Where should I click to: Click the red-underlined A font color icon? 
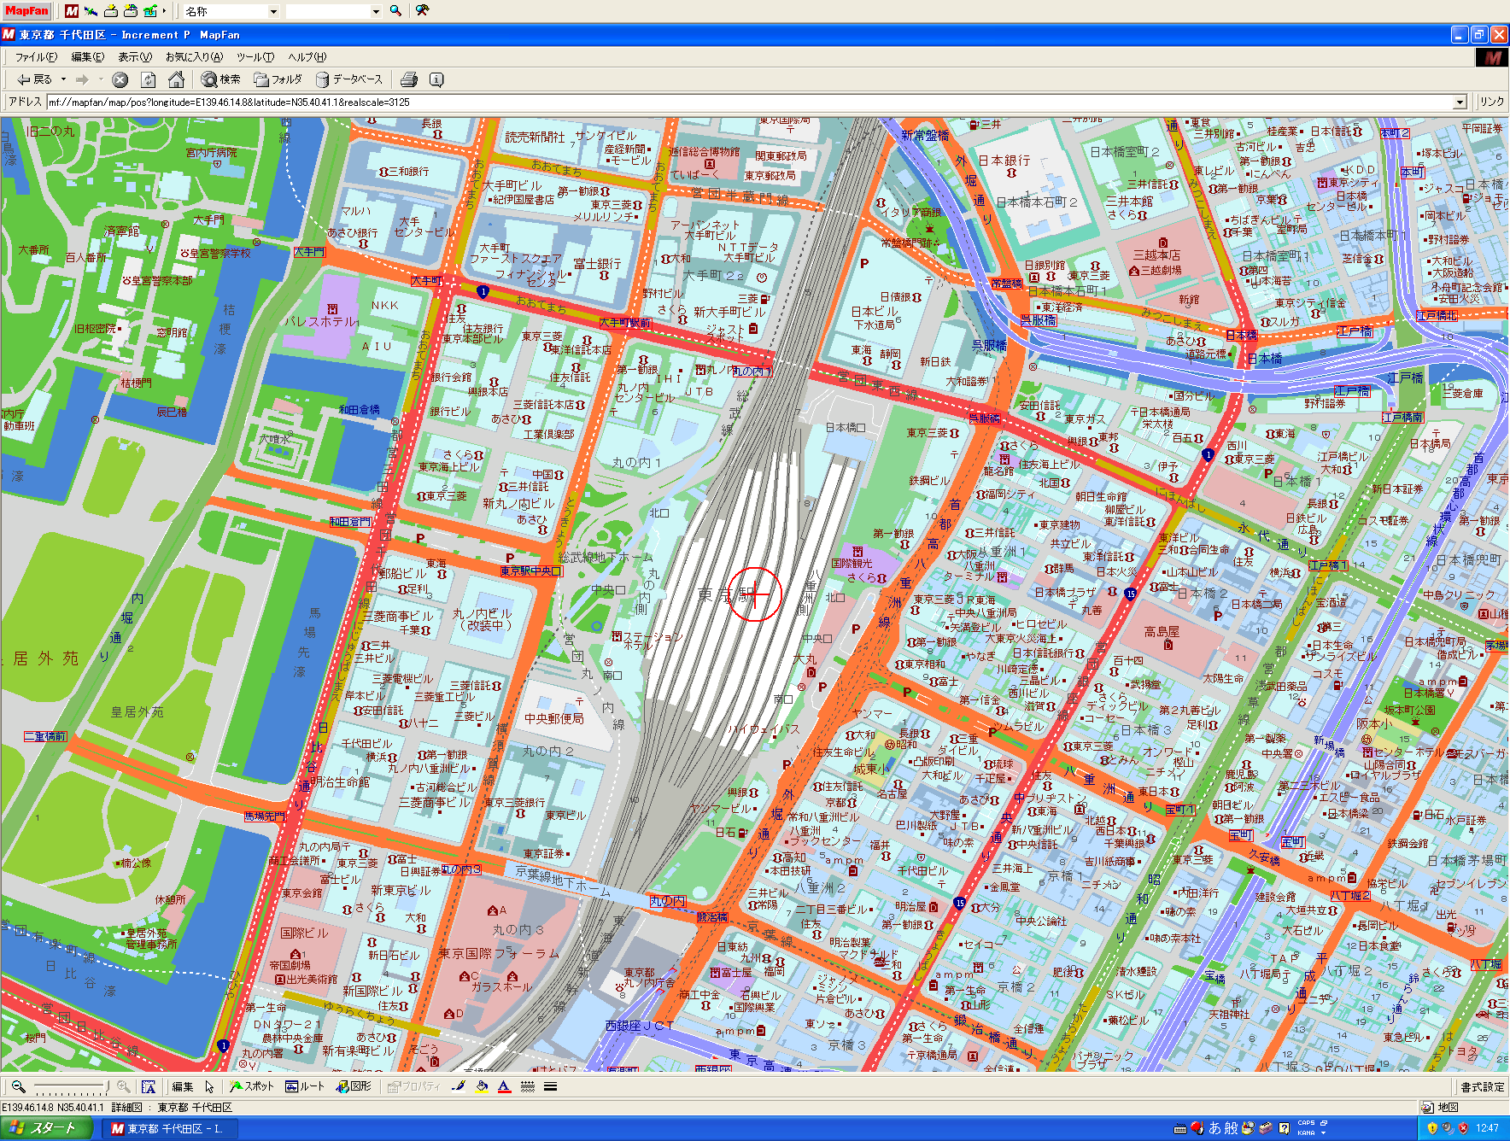(504, 1086)
